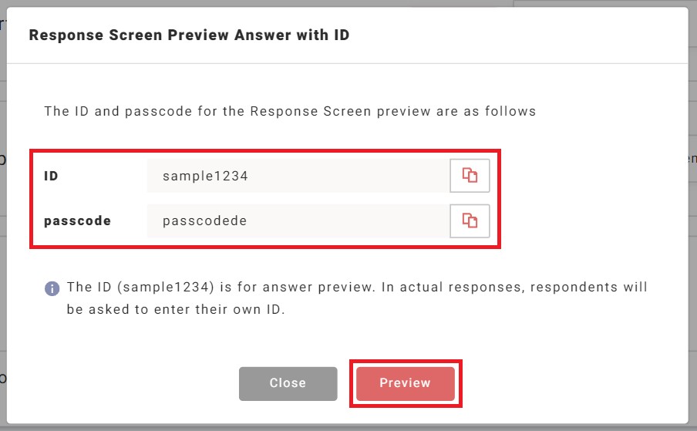Screen dimensions: 697x431
Task: Close the preview dialog
Action: (288, 383)
